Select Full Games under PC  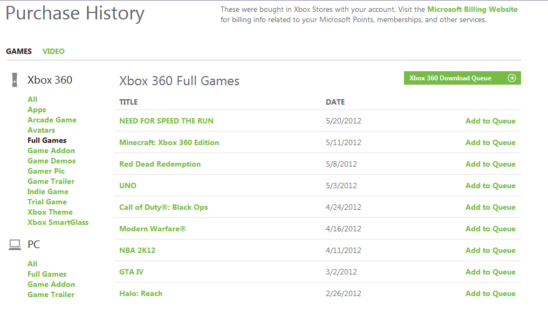[47, 274]
